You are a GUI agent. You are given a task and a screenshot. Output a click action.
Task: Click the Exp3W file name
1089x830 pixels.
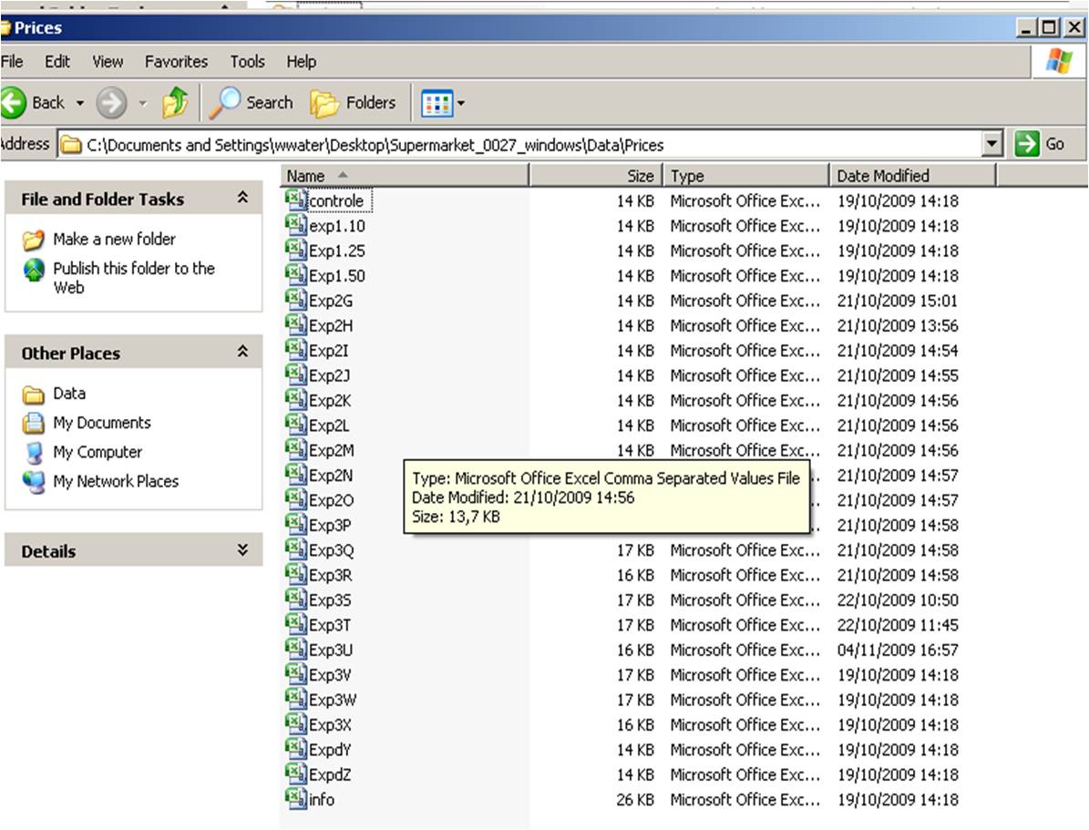[333, 700]
